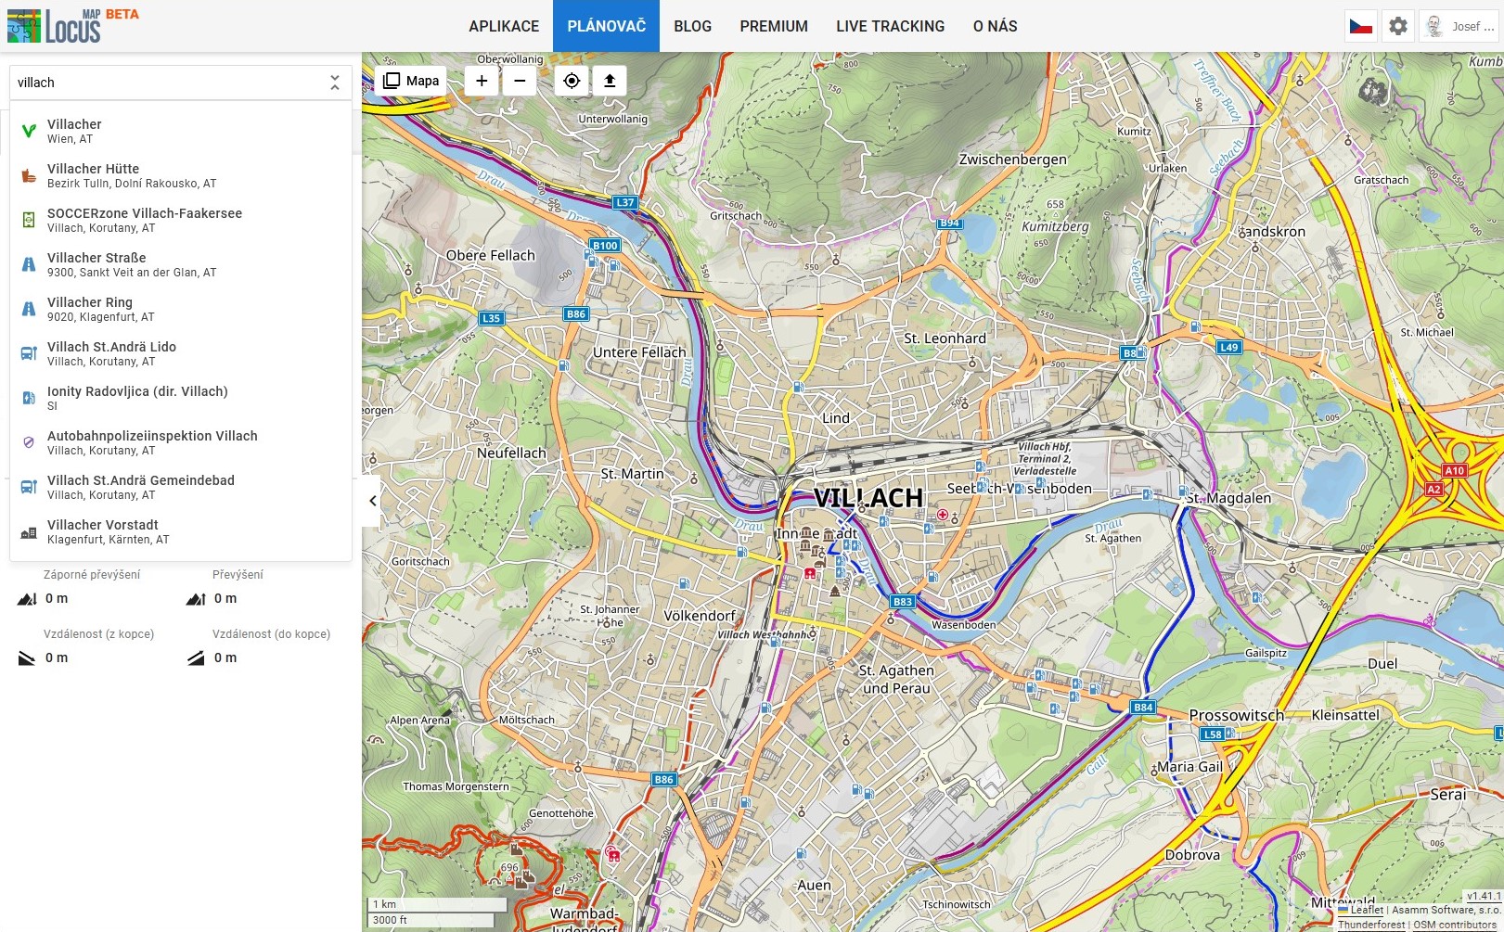This screenshot has height=932, width=1504.
Task: Click the satellite icon on map corner
Action: 1373,91
